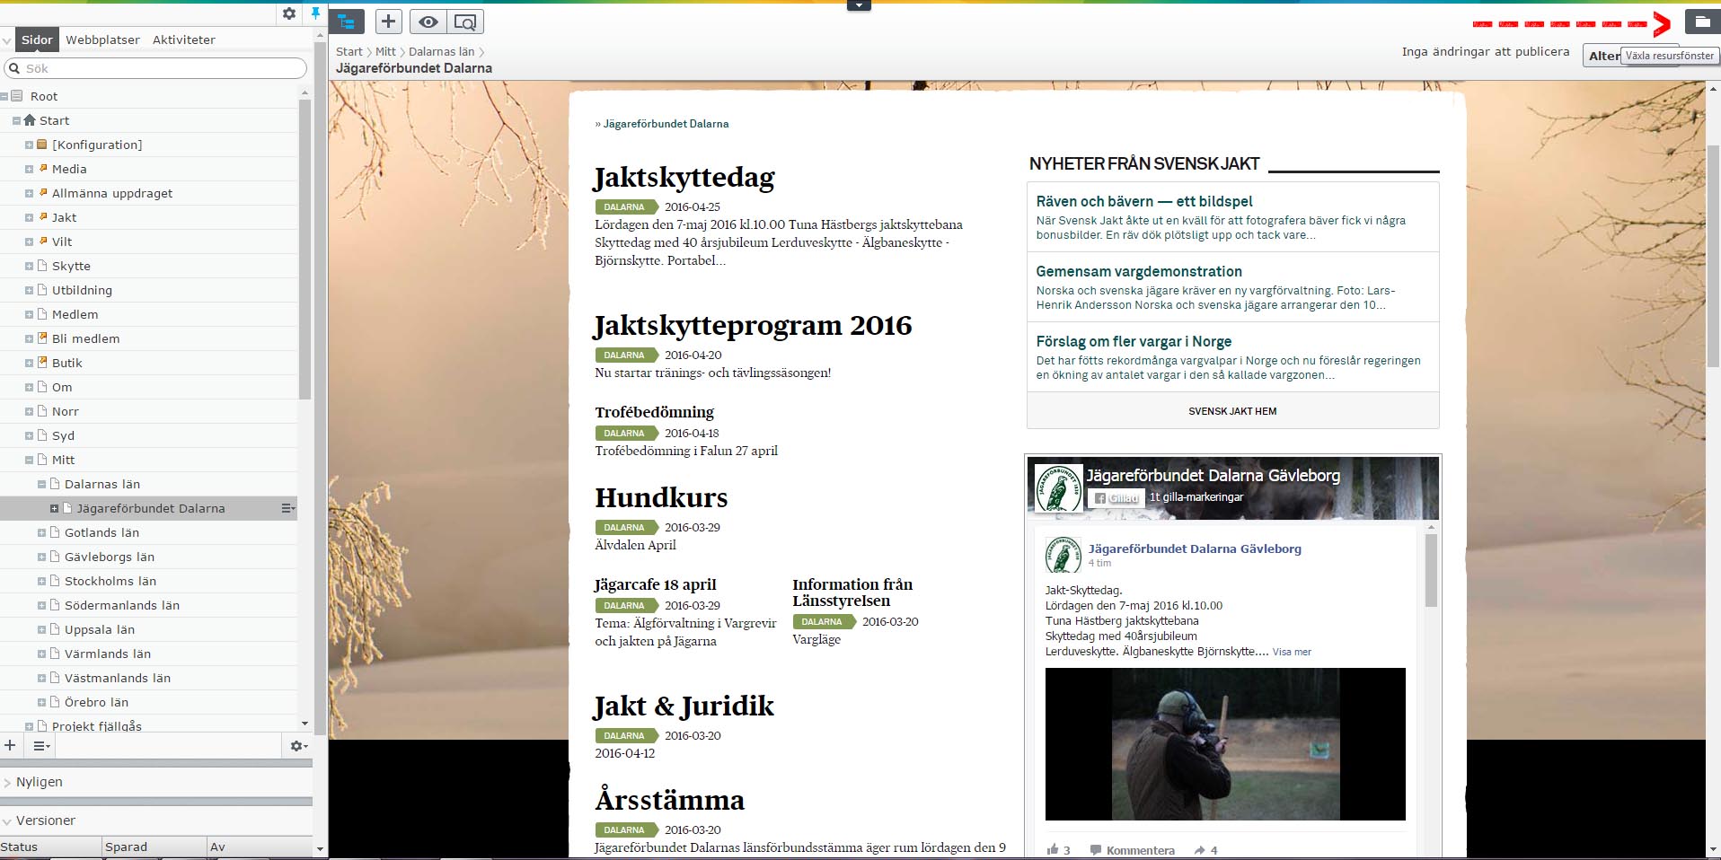The height and width of the screenshot is (860, 1721).
Task: Unpin the navigation pane with pin icon
Action: pos(315,13)
